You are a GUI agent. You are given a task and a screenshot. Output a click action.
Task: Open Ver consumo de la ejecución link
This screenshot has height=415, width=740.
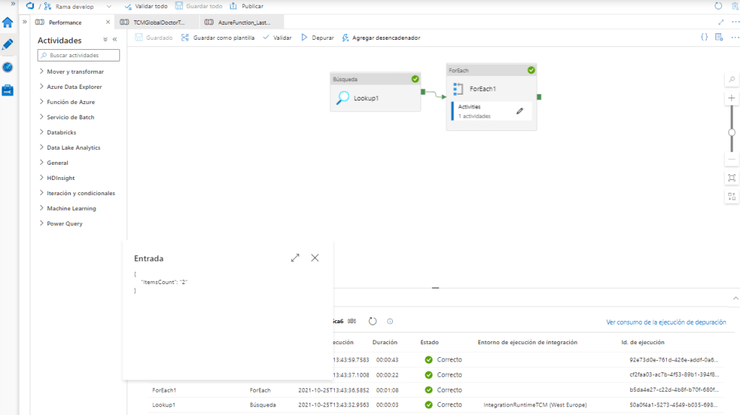[665, 322]
